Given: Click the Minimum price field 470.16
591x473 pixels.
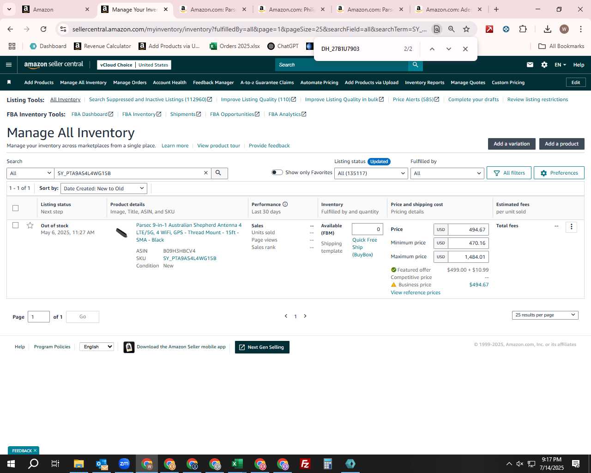Looking at the screenshot, I should (x=468, y=243).
